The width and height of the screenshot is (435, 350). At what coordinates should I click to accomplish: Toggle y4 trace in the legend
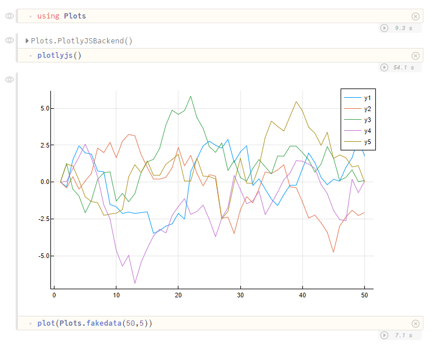click(358, 131)
